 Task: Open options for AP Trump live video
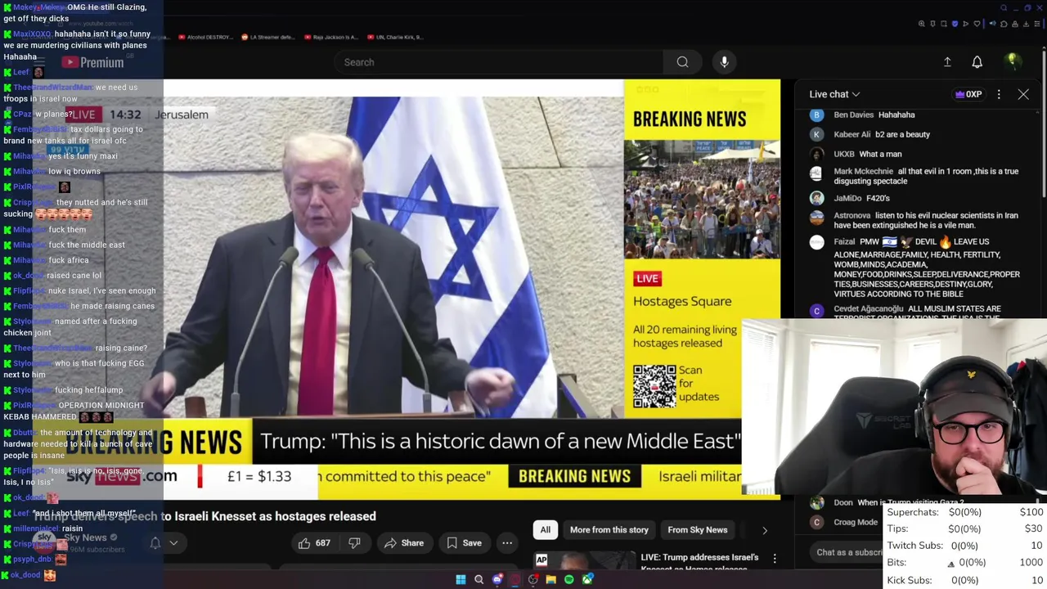(x=775, y=558)
